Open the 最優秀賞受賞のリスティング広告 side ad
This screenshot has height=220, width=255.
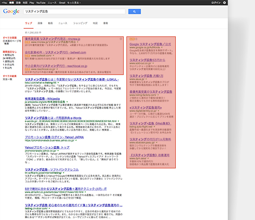click(151, 92)
